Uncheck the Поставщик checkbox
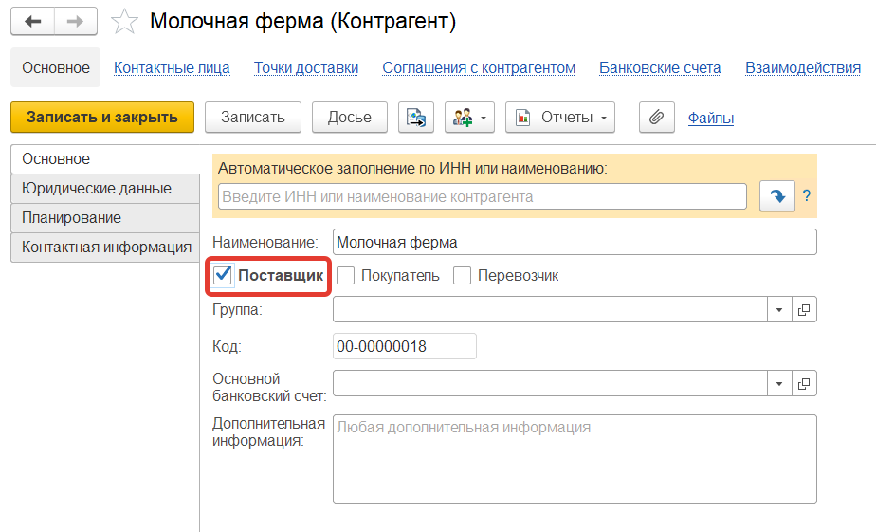Image resolution: width=876 pixels, height=532 pixels. 224,276
